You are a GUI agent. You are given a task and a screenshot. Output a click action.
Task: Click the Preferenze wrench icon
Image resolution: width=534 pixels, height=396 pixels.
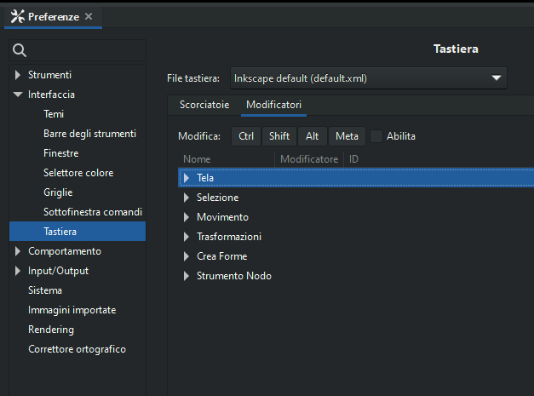point(17,16)
